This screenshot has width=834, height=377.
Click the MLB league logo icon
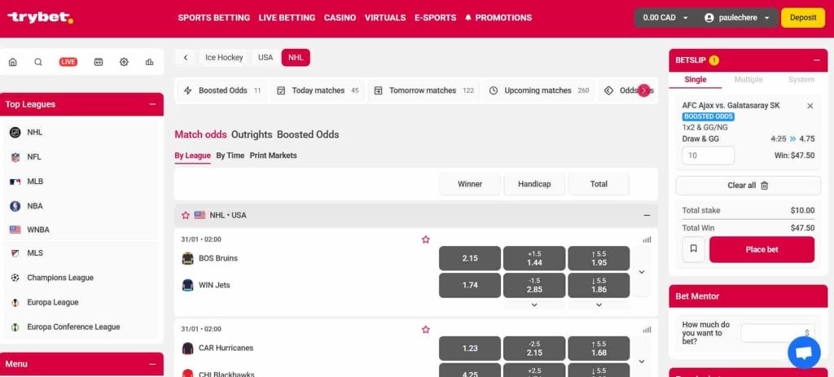(15, 182)
